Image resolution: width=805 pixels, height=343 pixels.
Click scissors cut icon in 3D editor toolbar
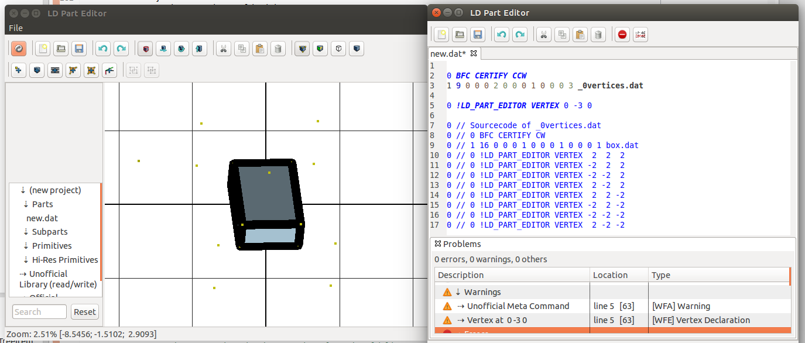point(222,49)
